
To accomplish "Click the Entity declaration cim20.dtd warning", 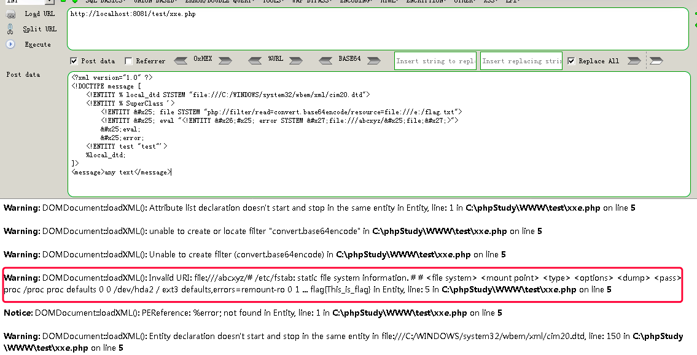I will point(343,341).
